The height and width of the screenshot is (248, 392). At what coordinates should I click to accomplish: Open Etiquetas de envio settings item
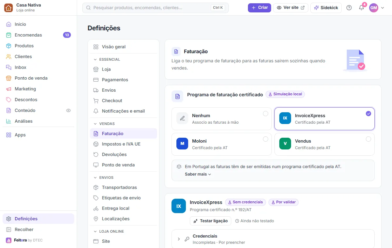123,198
